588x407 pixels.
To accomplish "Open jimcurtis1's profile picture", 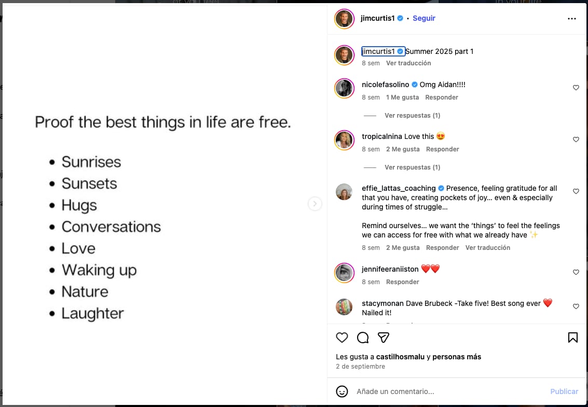I will tap(344, 18).
